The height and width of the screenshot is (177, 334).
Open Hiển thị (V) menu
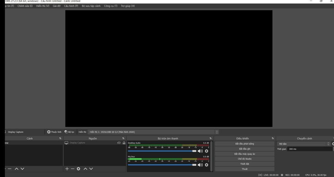click(43, 6)
